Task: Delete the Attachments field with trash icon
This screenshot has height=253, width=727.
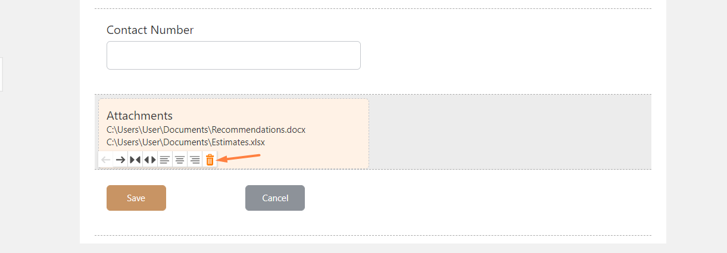Action: pos(210,160)
